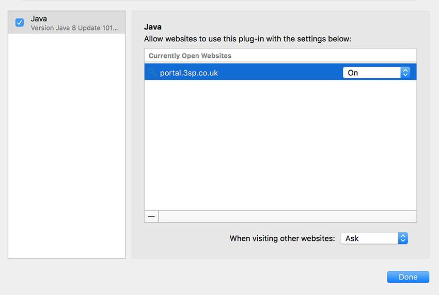Select the Java entry in plug-in list
The width and height of the screenshot is (439, 295).
pos(67,23)
